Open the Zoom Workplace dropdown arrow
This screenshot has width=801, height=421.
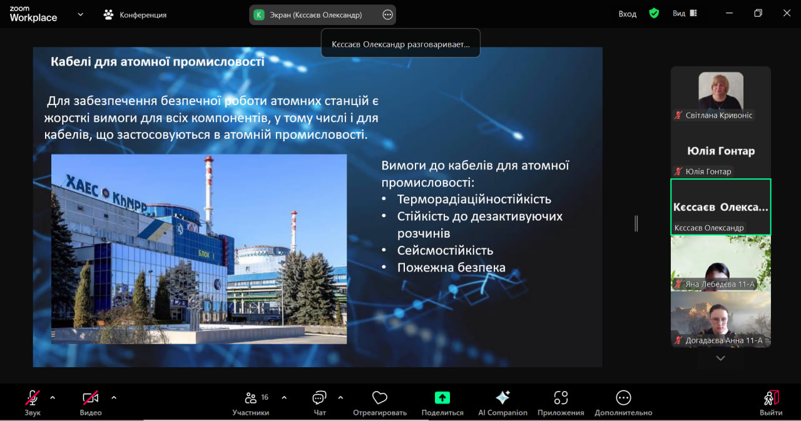(80, 14)
